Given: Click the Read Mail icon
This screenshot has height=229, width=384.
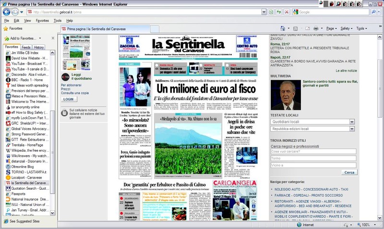Looking at the screenshot, I should click(x=307, y=29).
